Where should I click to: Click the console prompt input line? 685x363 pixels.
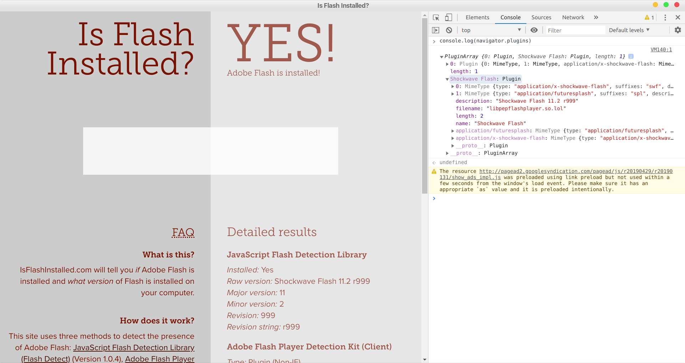(x=557, y=198)
